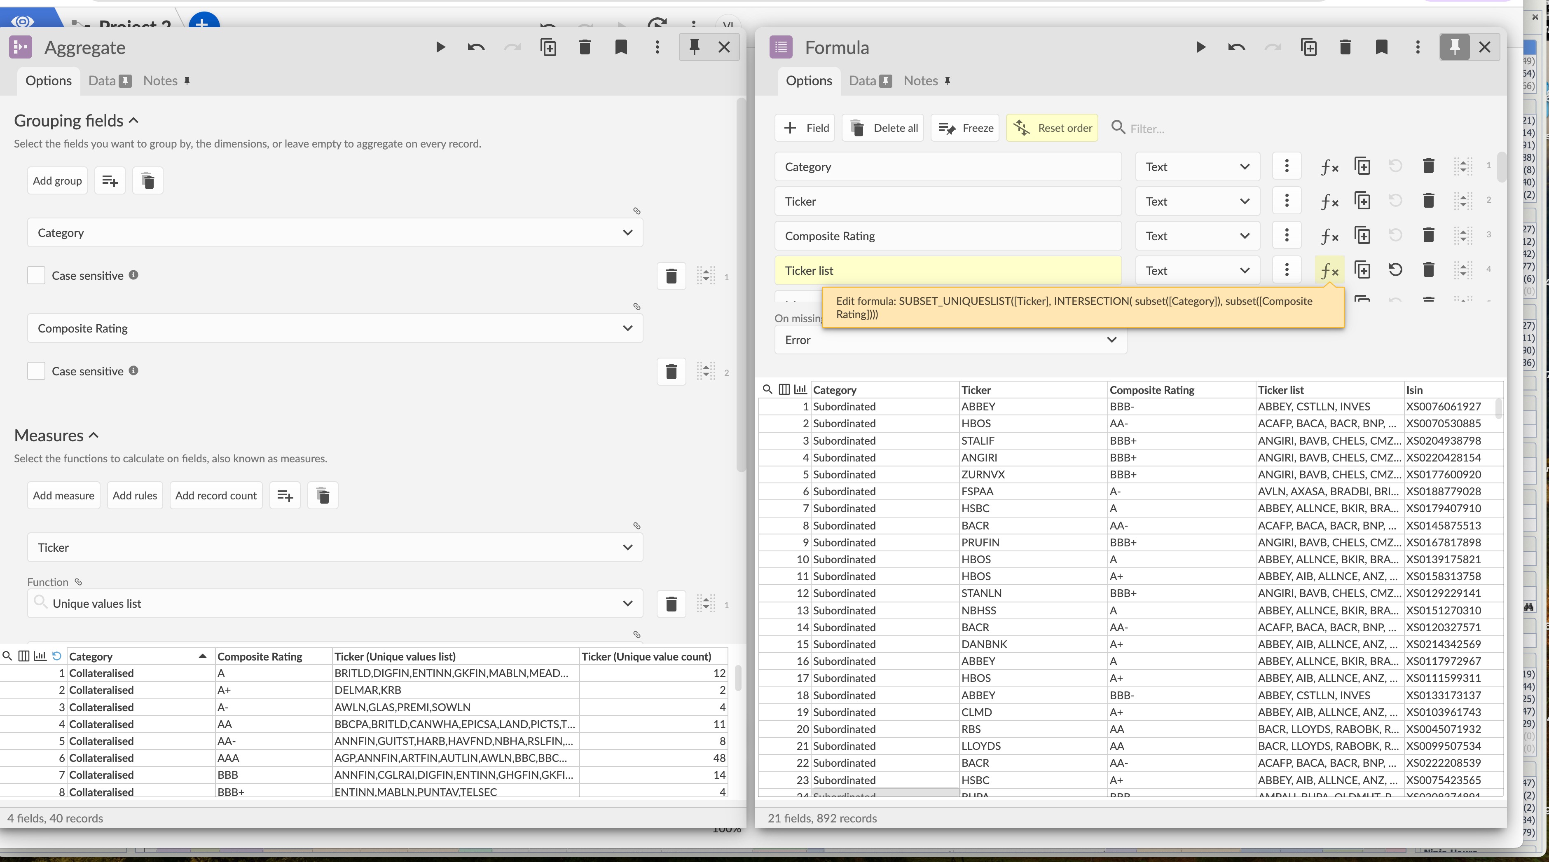Open column chooser in Aggregate data table
Viewport: 1549px width, 862px height.
[23, 656]
